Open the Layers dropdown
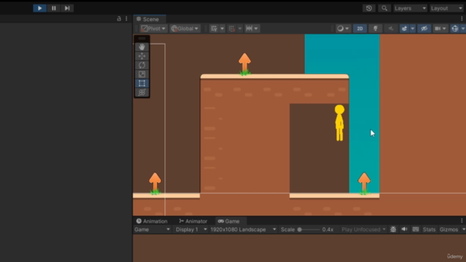Viewport: 466px width, 262px height. pyautogui.click(x=411, y=8)
